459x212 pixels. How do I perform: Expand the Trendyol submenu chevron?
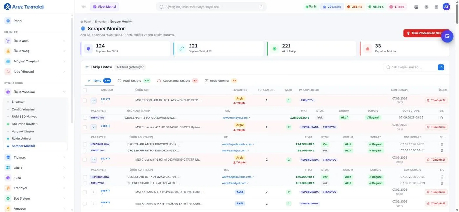click(x=64, y=188)
